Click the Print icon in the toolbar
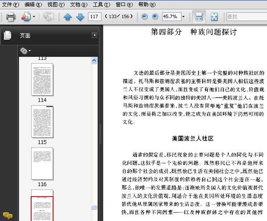This screenshot has height=221, width=267. 11,17
